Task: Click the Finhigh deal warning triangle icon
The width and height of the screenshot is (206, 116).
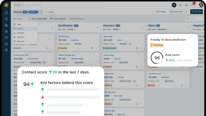Action: [137, 85]
